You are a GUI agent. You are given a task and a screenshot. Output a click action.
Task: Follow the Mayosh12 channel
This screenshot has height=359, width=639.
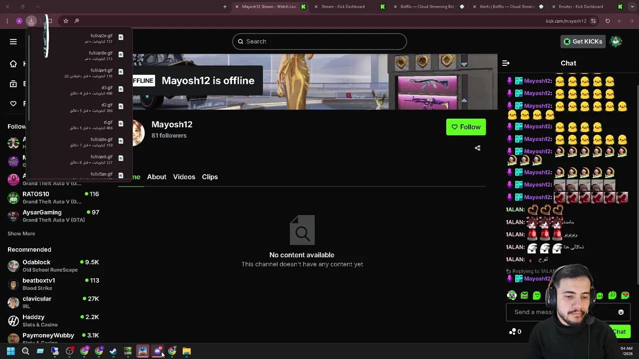(466, 127)
